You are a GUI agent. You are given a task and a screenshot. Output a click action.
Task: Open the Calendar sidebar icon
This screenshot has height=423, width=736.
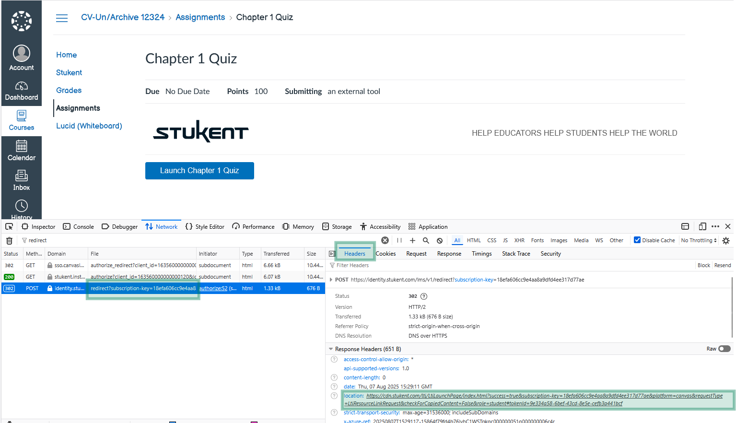[22, 151]
